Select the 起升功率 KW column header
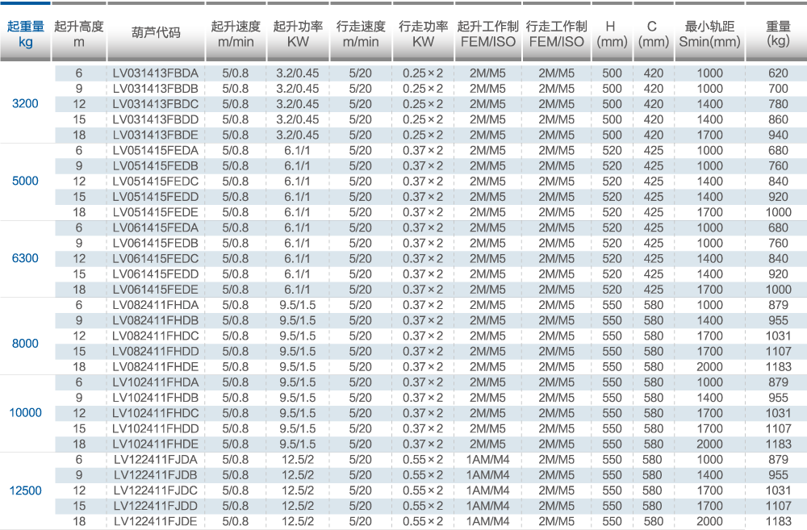This screenshot has width=807, height=530. click(298, 34)
